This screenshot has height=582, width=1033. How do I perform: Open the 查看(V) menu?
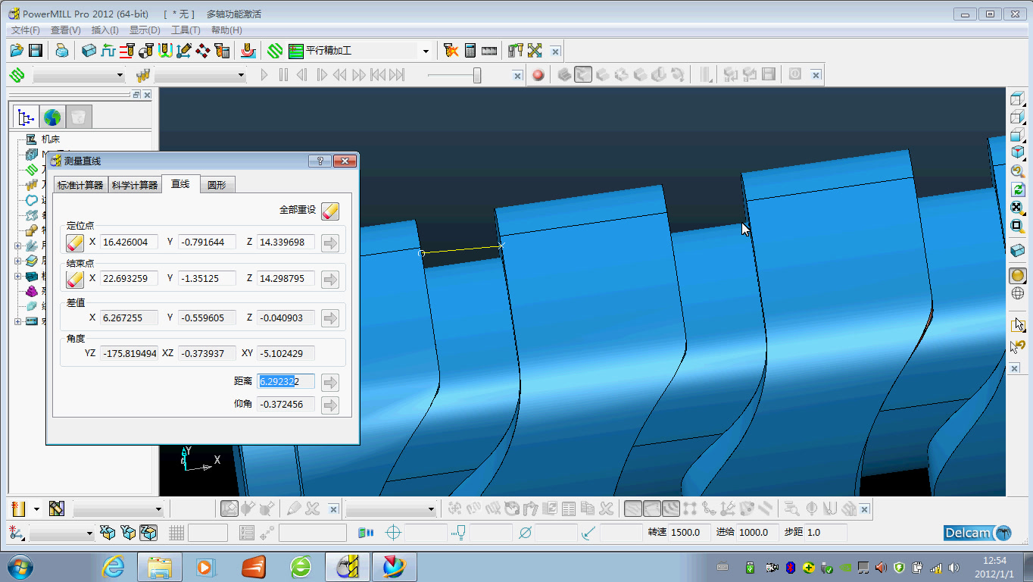click(x=66, y=30)
